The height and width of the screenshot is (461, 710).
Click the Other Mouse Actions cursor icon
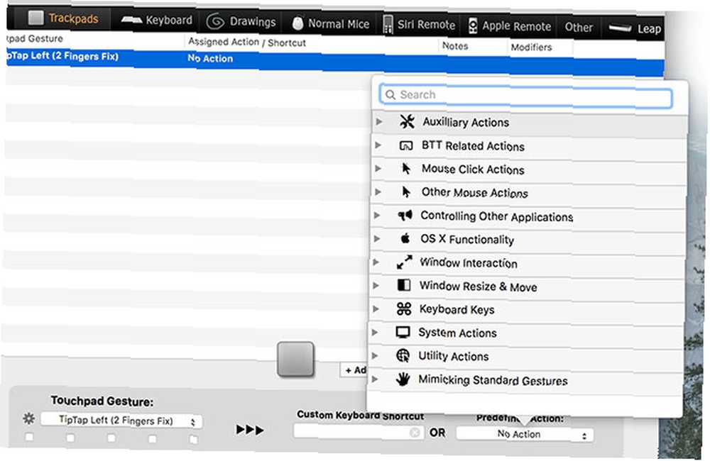406,191
